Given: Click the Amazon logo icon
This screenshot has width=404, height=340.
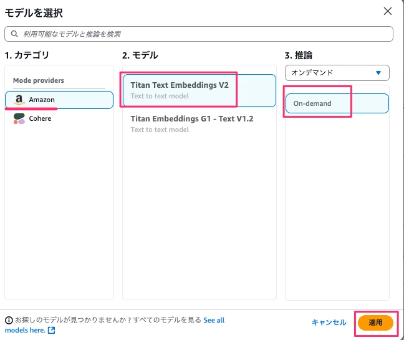Looking at the screenshot, I should 19,100.
